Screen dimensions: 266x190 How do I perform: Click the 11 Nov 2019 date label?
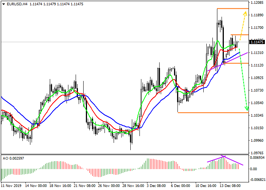click(11, 186)
